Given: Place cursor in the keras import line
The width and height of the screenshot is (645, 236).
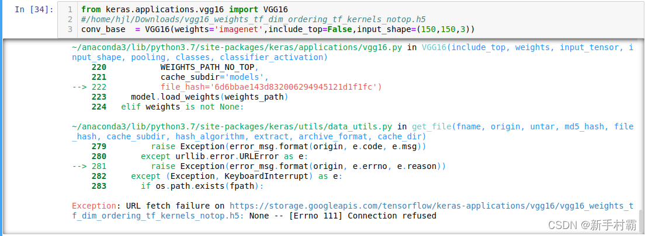Looking at the screenshot, I should [x=184, y=9].
